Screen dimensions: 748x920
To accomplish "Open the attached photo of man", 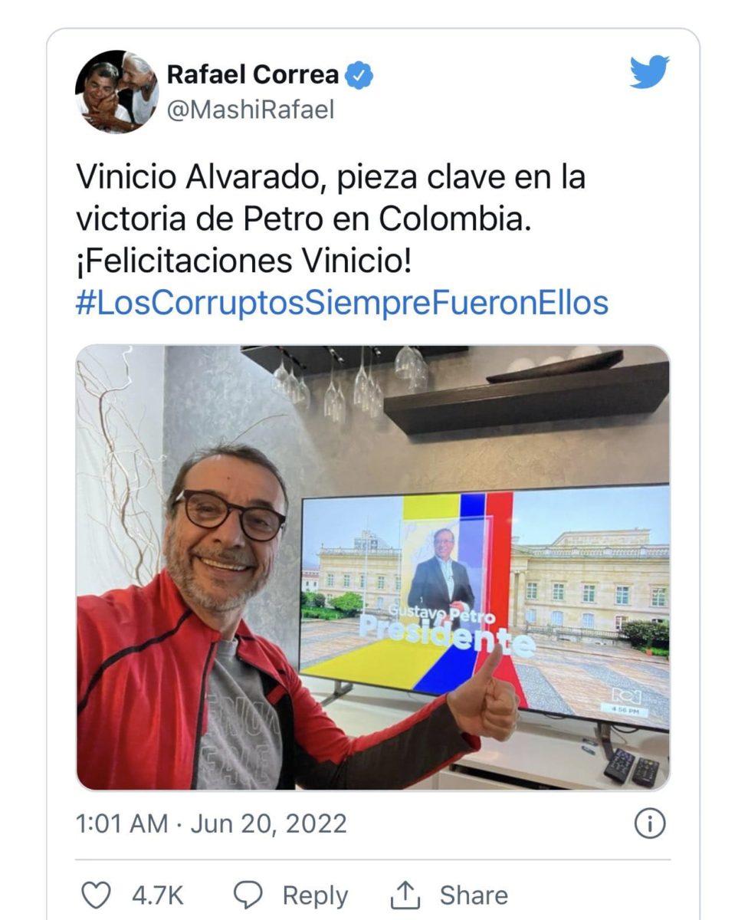I will tap(372, 567).
